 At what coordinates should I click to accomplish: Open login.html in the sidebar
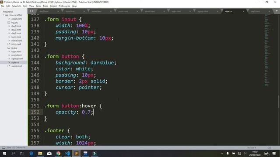coord(16,51)
